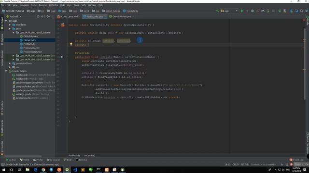Click the Make Project hammer icon
This screenshot has width=309, height=173.
coord(218,11)
